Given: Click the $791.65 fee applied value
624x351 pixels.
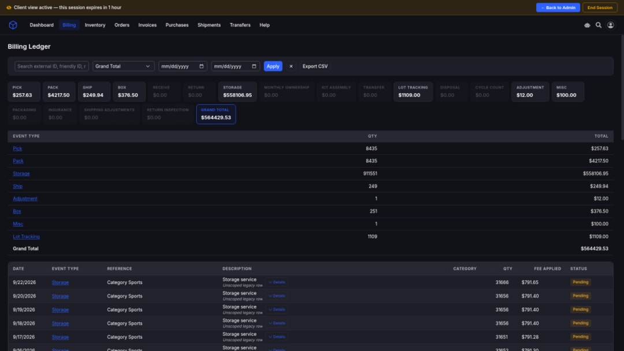Looking at the screenshot, I should [530, 282].
